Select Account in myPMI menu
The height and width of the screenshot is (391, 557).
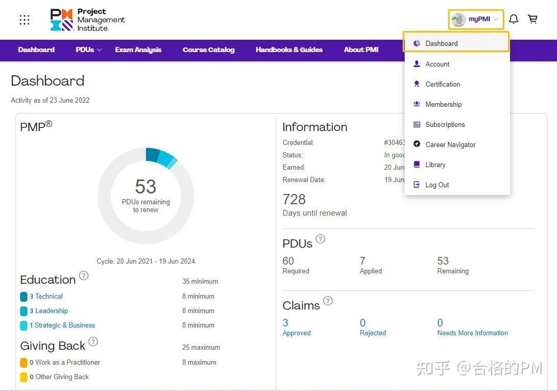pyautogui.click(x=457, y=64)
